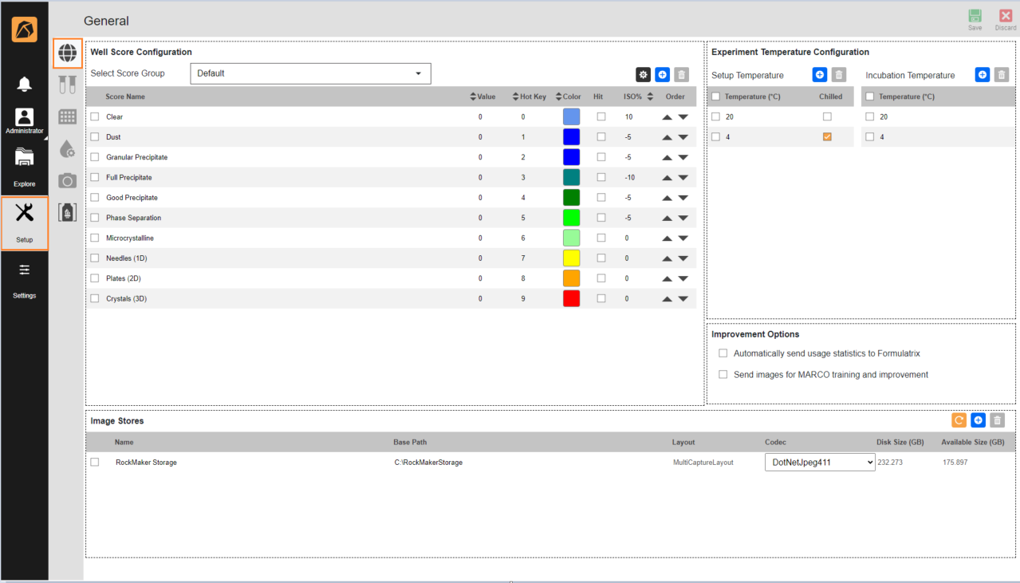Viewport: 1020px width, 583px height.
Task: Click the test tubes setup icon
Action: tap(68, 85)
